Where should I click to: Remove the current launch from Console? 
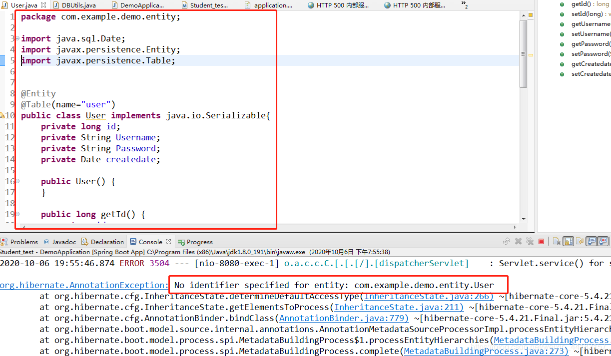click(x=518, y=241)
